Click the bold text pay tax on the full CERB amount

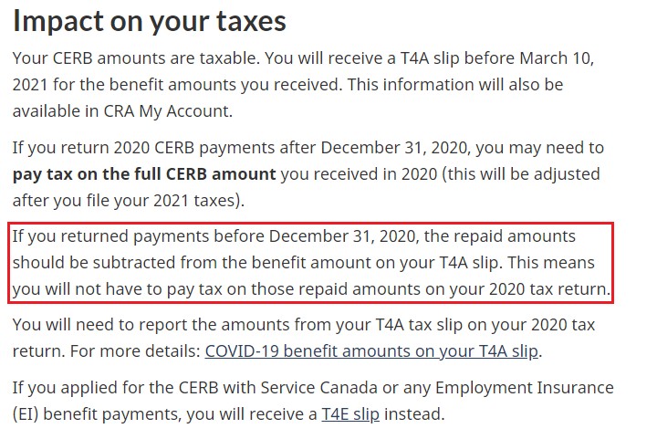pos(144,173)
